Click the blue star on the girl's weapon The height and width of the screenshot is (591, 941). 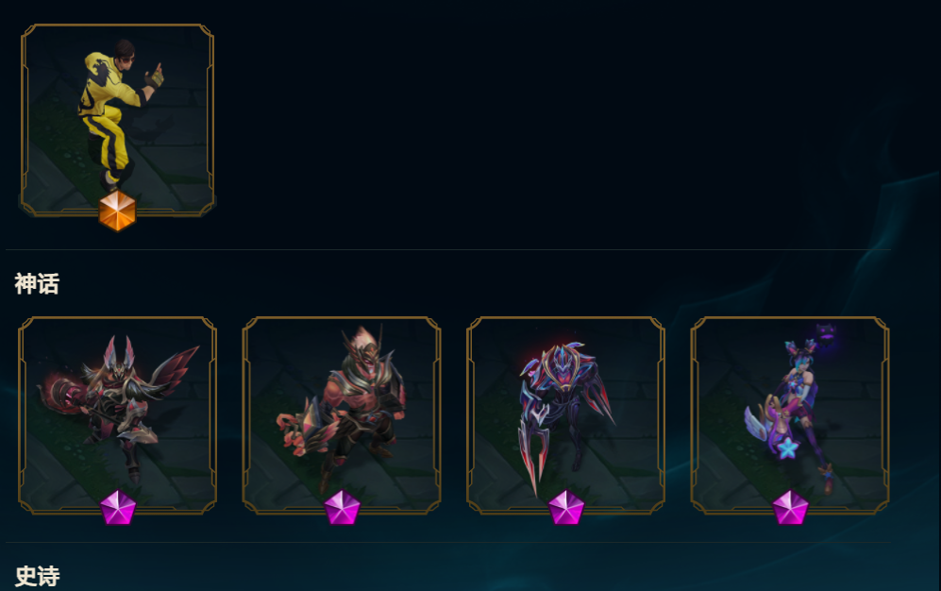[787, 447]
